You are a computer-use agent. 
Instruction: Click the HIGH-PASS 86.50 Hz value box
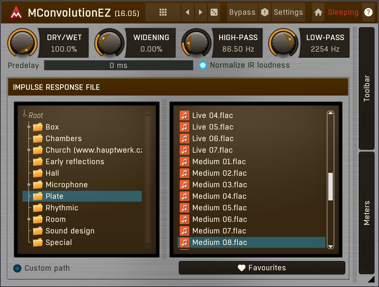pyautogui.click(x=238, y=43)
